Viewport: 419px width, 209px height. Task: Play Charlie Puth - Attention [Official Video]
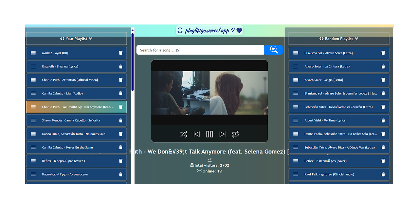[x=70, y=80]
